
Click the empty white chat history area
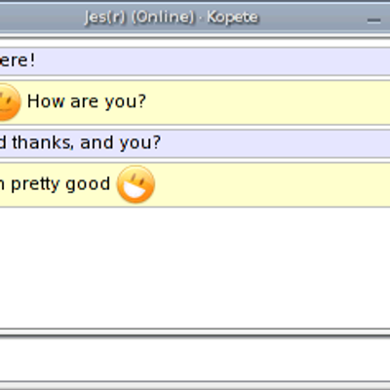point(195,268)
